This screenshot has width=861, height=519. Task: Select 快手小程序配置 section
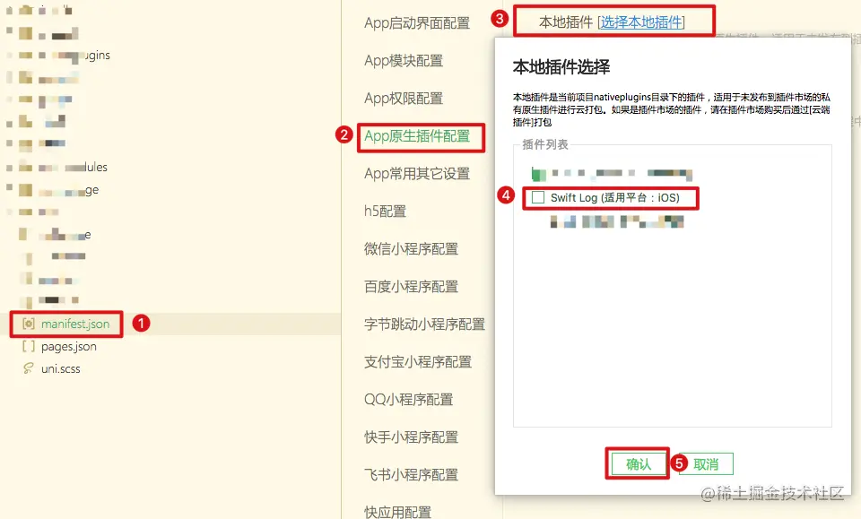(411, 437)
